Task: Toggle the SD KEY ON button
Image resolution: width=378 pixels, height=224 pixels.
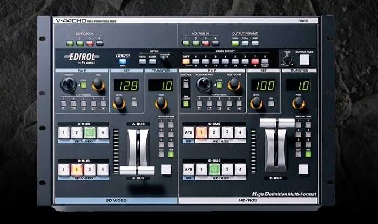Action: pyautogui.click(x=134, y=103)
